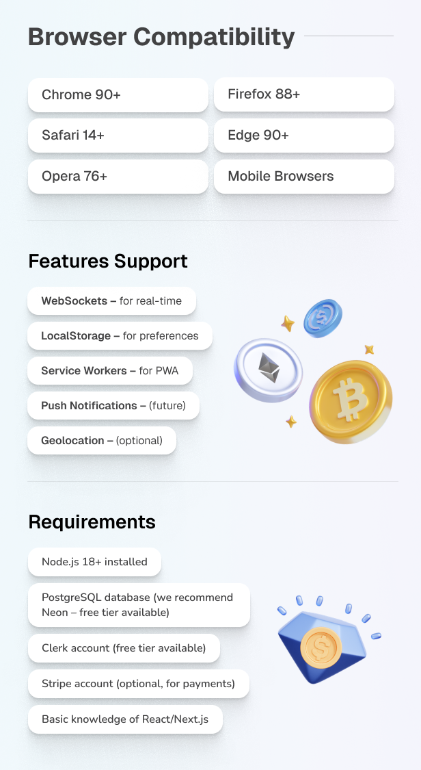This screenshot has width=421, height=770.
Task: Click the Basic knowledge of React/Next.js item
Action: 125,719
